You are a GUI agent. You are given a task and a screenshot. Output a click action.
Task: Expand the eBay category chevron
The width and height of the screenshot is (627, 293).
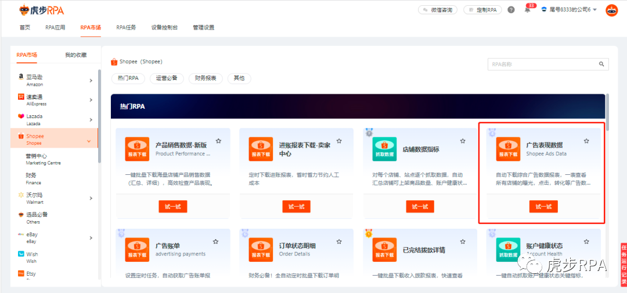click(x=91, y=238)
